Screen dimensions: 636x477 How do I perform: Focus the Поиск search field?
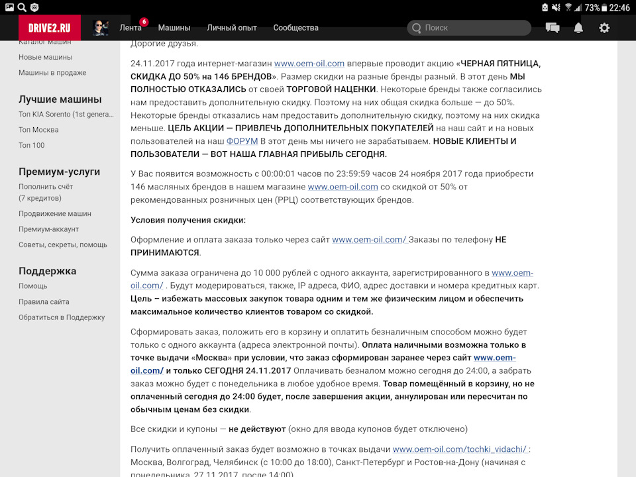pyautogui.click(x=469, y=28)
